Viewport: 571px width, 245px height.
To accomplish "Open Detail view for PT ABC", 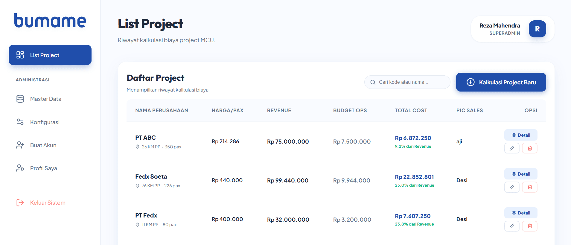I will point(521,135).
